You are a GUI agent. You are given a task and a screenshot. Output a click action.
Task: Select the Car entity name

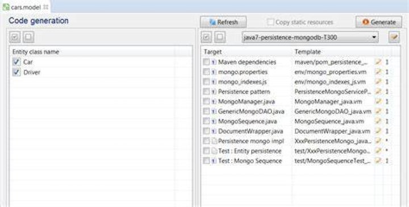click(x=28, y=62)
